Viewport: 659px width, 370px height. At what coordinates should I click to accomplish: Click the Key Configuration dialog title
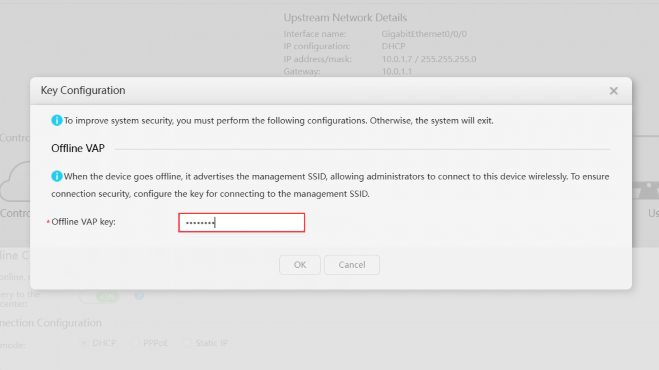coord(83,90)
